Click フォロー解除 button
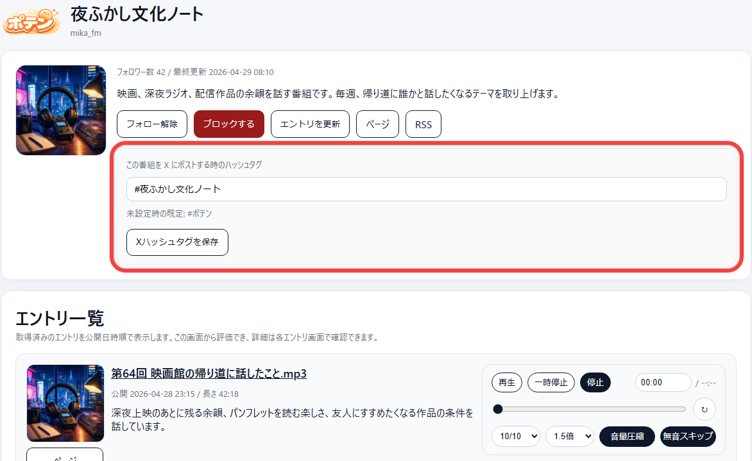The width and height of the screenshot is (752, 461). (152, 124)
